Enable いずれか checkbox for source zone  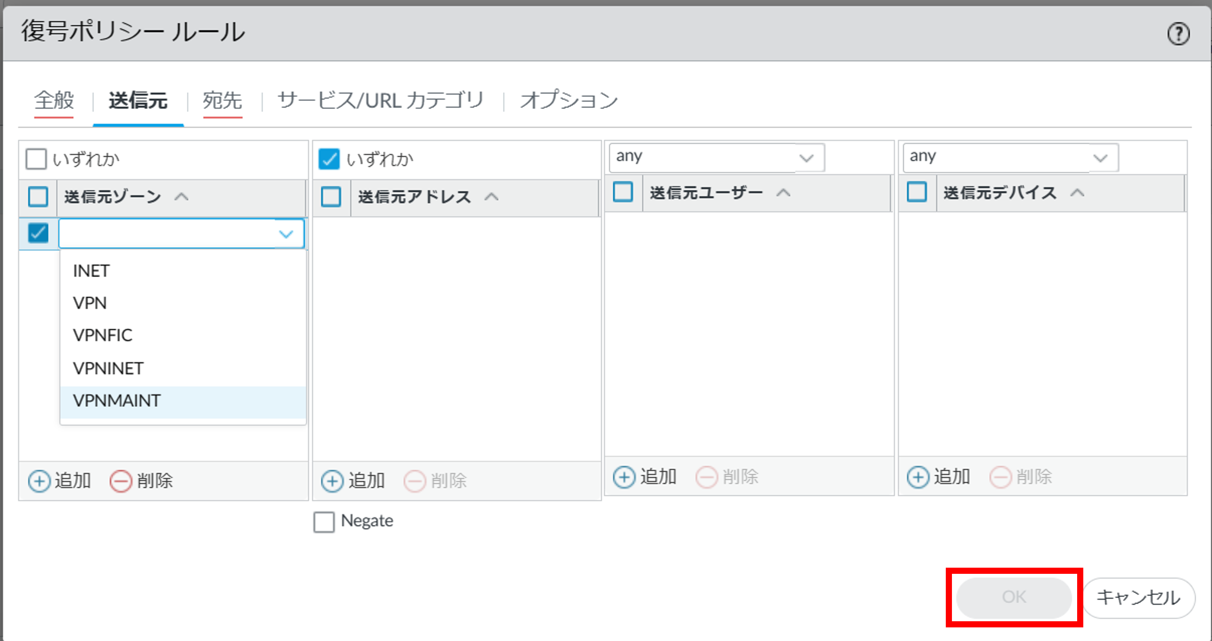[x=36, y=159]
